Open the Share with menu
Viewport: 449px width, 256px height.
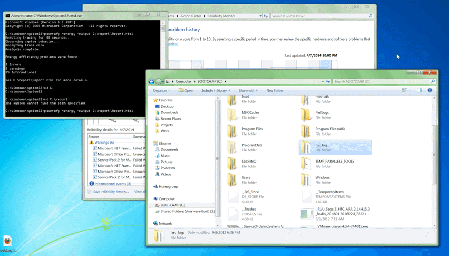(248, 90)
